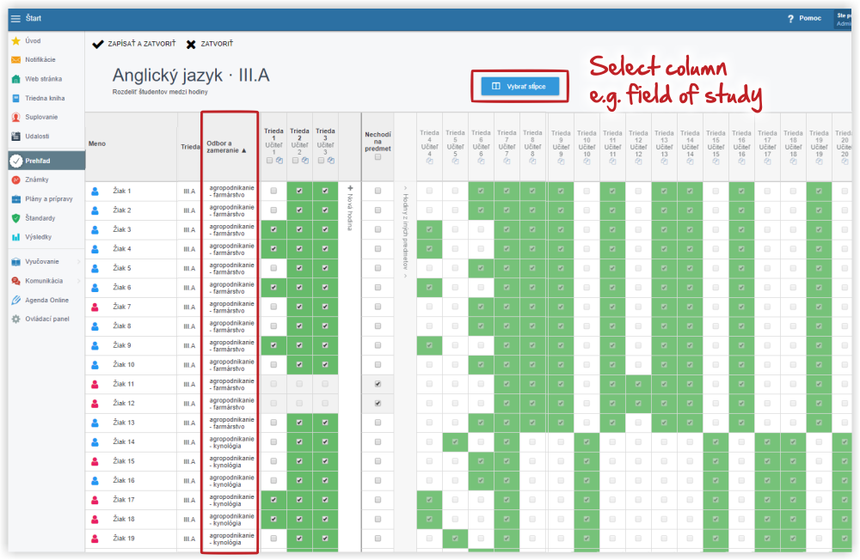Click the Pomoc help question mark icon

pos(790,19)
